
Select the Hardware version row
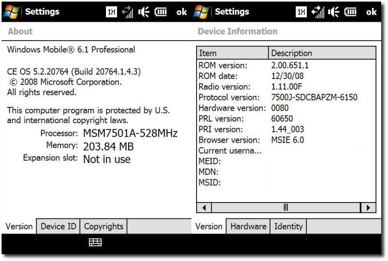pos(286,108)
